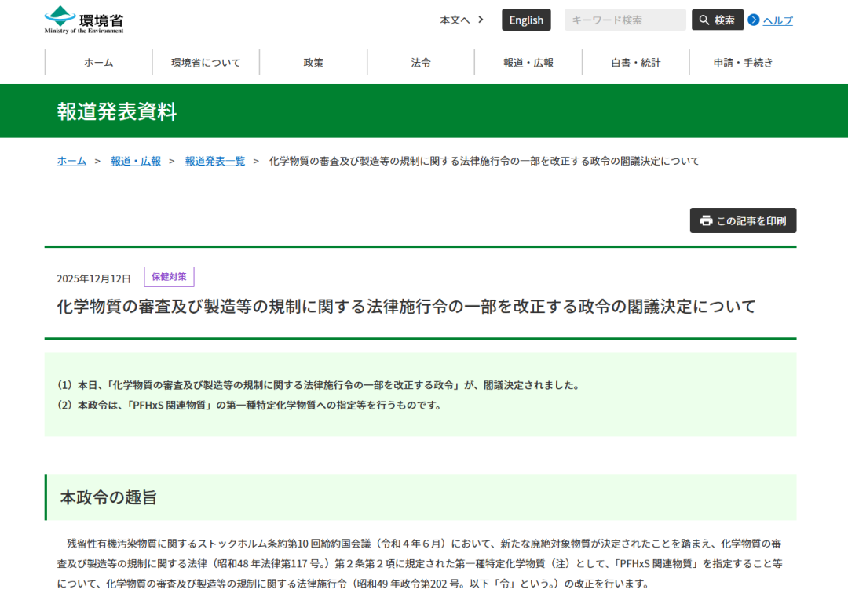Open the 白書・統計 menu item
This screenshot has width=848, height=593.
click(x=635, y=63)
